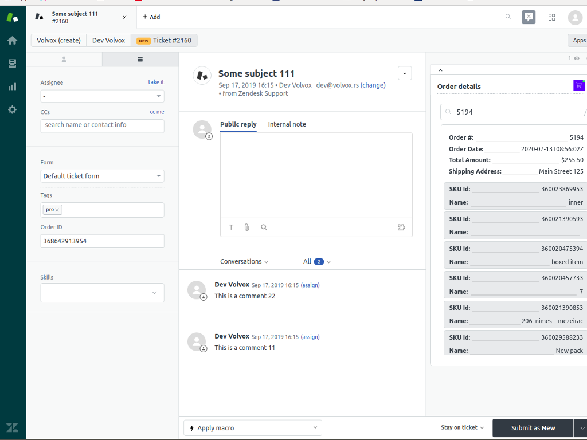Click the text formatting T icon

231,227
